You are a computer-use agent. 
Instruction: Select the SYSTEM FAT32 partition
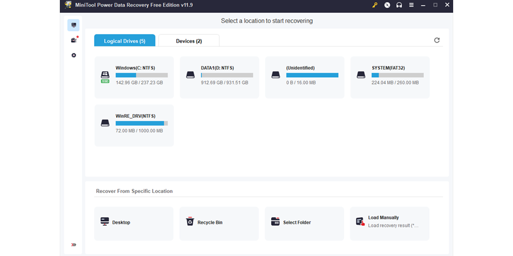coord(389,77)
